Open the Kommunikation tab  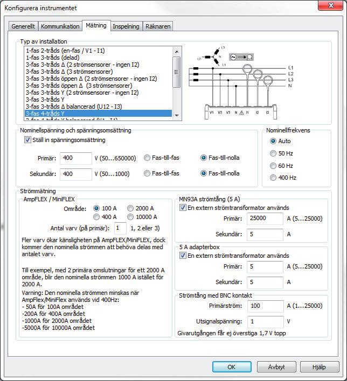(60, 26)
